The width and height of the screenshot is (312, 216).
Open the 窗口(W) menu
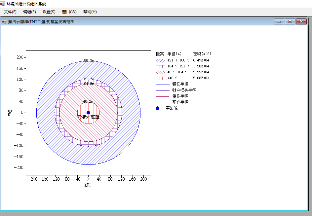point(69,12)
